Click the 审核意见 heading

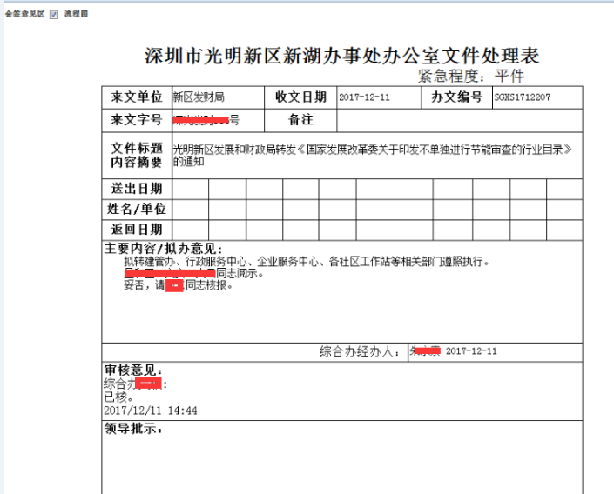point(133,370)
